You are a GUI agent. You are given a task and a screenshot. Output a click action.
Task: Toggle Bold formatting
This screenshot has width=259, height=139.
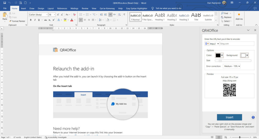point(31,20)
